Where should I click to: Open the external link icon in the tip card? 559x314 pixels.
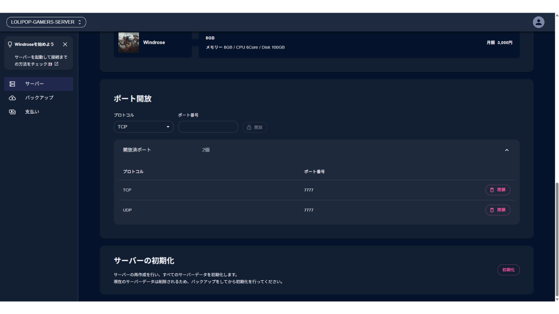(x=56, y=64)
